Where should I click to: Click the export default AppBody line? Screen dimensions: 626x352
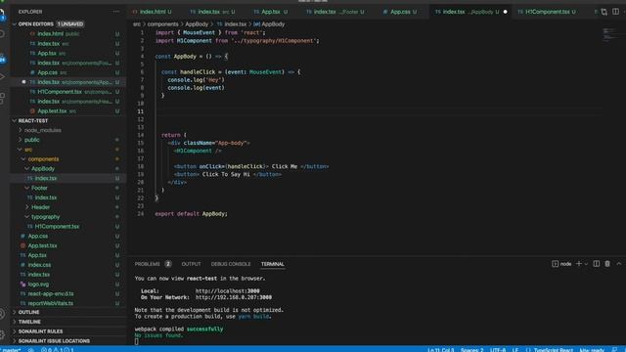pyautogui.click(x=192, y=213)
